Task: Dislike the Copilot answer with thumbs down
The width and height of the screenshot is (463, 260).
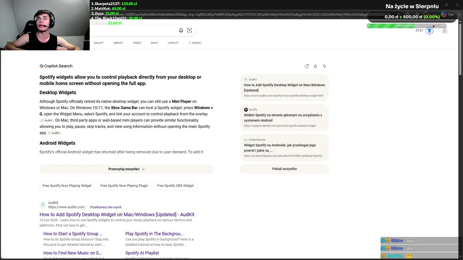Action: 324,66
